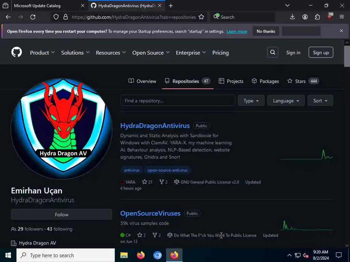Open the Sort dropdown
This screenshot has width=350, height=262.
320,101
